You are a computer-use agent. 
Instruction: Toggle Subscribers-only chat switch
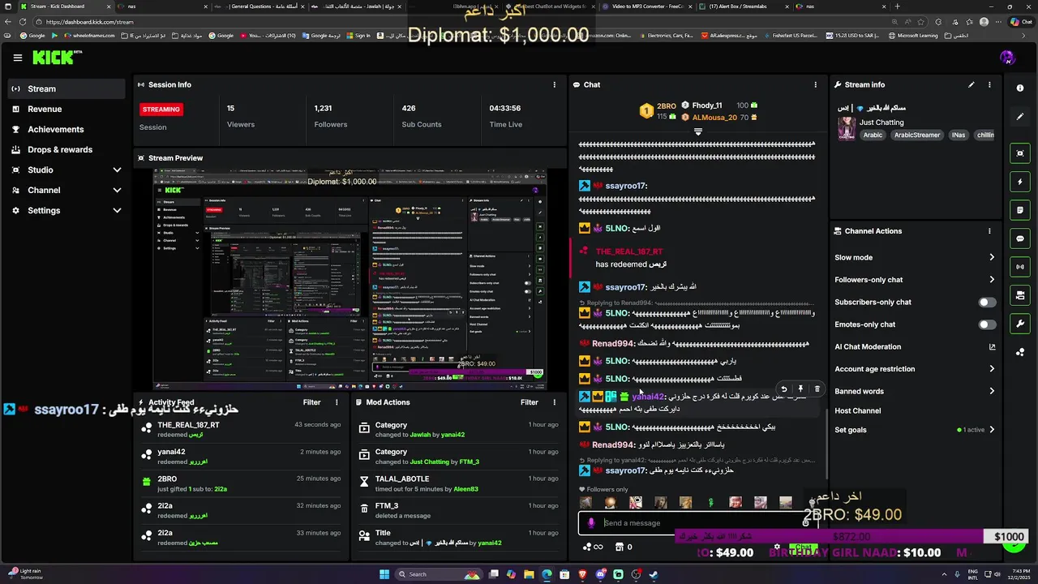(987, 303)
